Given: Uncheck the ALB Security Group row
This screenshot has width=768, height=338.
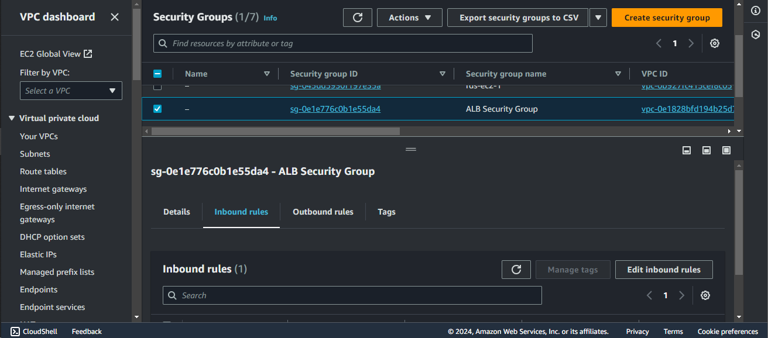Looking at the screenshot, I should pyautogui.click(x=157, y=109).
